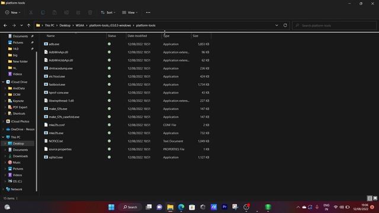The width and height of the screenshot is (379, 213).
Task: Click the Cut icon in the toolbar
Action: pyautogui.click(x=31, y=12)
